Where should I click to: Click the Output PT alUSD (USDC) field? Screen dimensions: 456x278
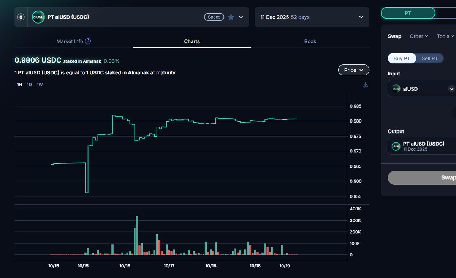pos(422,146)
